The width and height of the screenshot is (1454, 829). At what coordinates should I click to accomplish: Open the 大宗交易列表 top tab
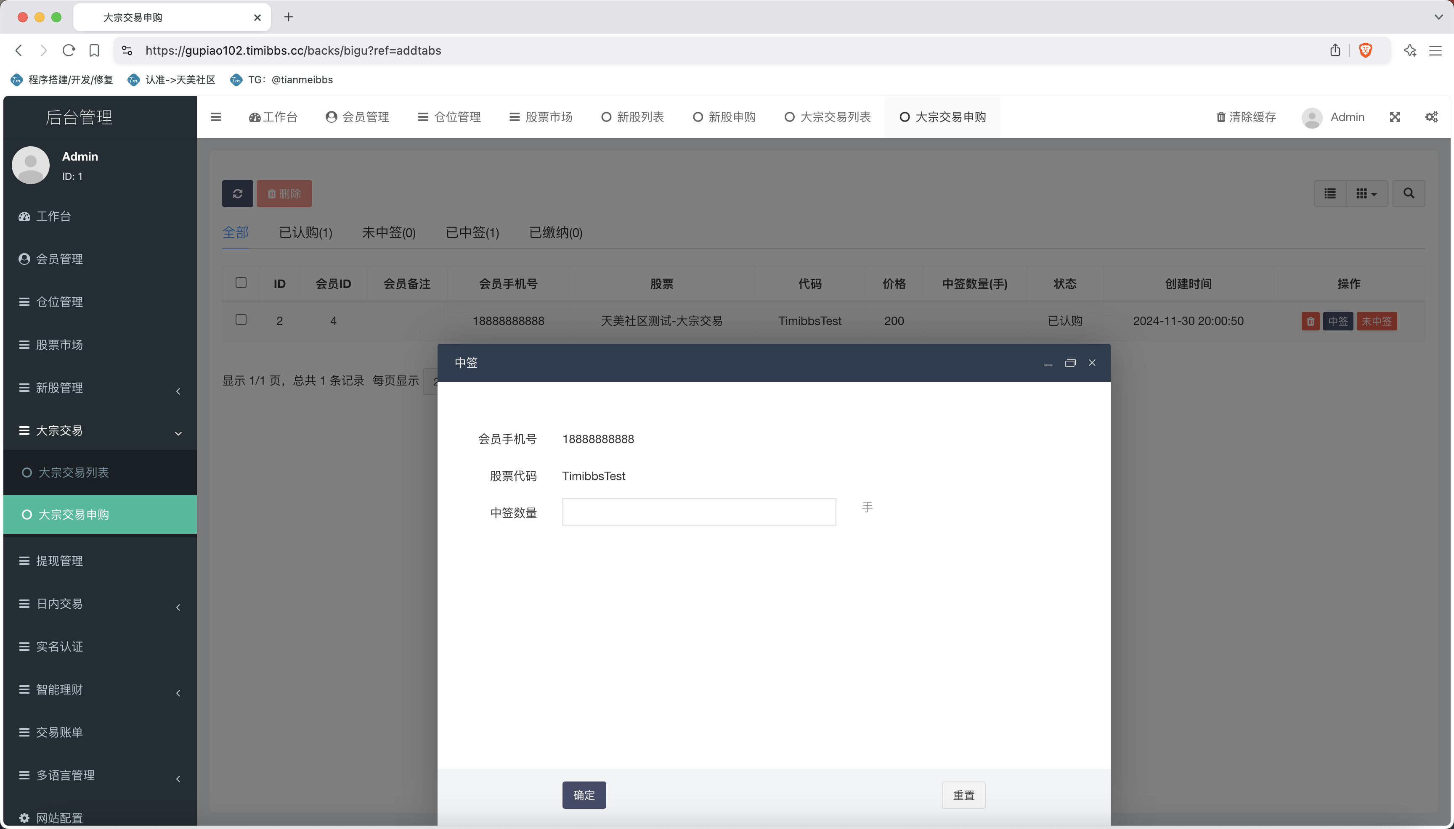coord(827,117)
